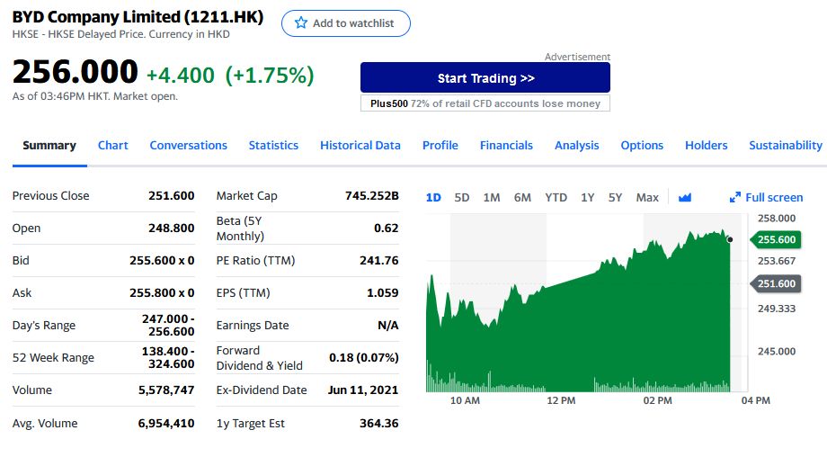827x457 pixels.
Task: Go to the Historical Data tab
Action: (x=360, y=145)
